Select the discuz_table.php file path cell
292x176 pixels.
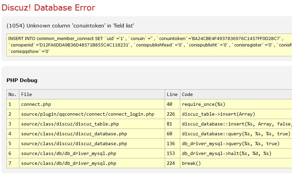tap(70, 124)
